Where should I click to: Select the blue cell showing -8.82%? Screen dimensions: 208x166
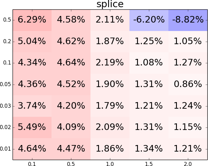coord(188,20)
